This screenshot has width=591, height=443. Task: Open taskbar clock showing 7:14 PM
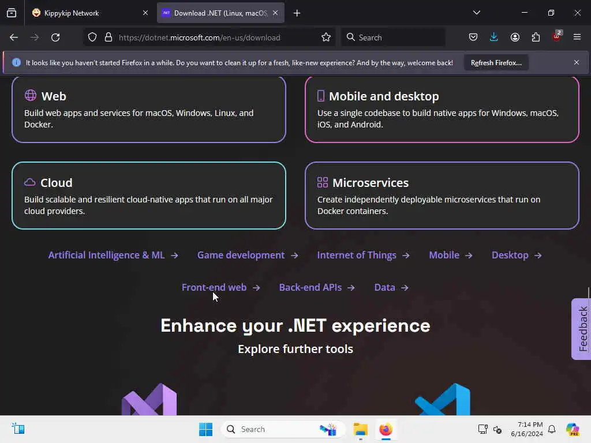tap(526, 429)
